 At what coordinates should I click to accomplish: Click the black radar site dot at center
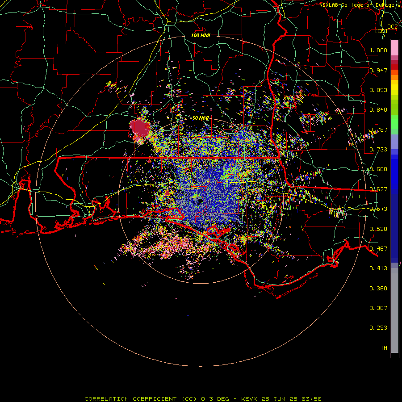pyautogui.click(x=201, y=201)
